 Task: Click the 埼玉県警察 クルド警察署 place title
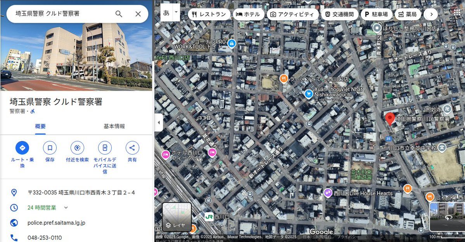[x=56, y=102]
